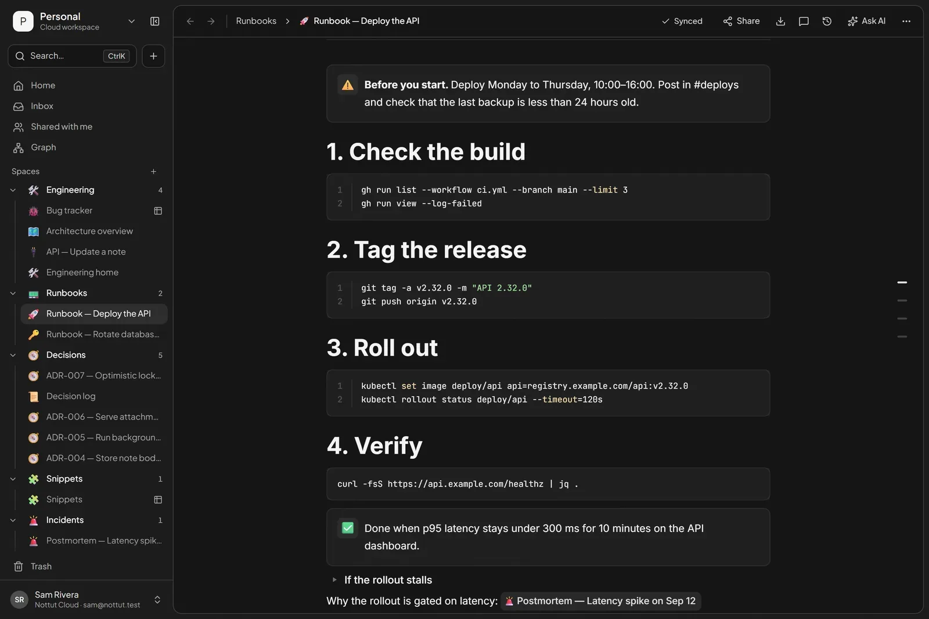Click the new note plus button
This screenshot has height=619, width=929.
pyautogui.click(x=153, y=56)
